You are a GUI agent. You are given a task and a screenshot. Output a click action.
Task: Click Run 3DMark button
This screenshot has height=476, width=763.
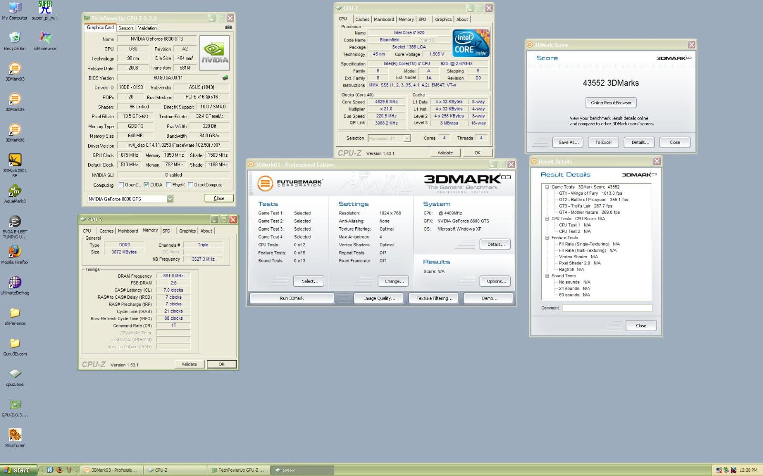(x=292, y=298)
